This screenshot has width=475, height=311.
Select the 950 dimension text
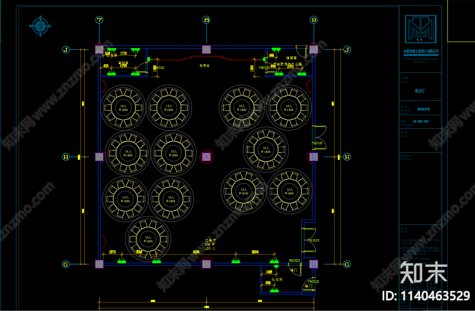click(268, 283)
